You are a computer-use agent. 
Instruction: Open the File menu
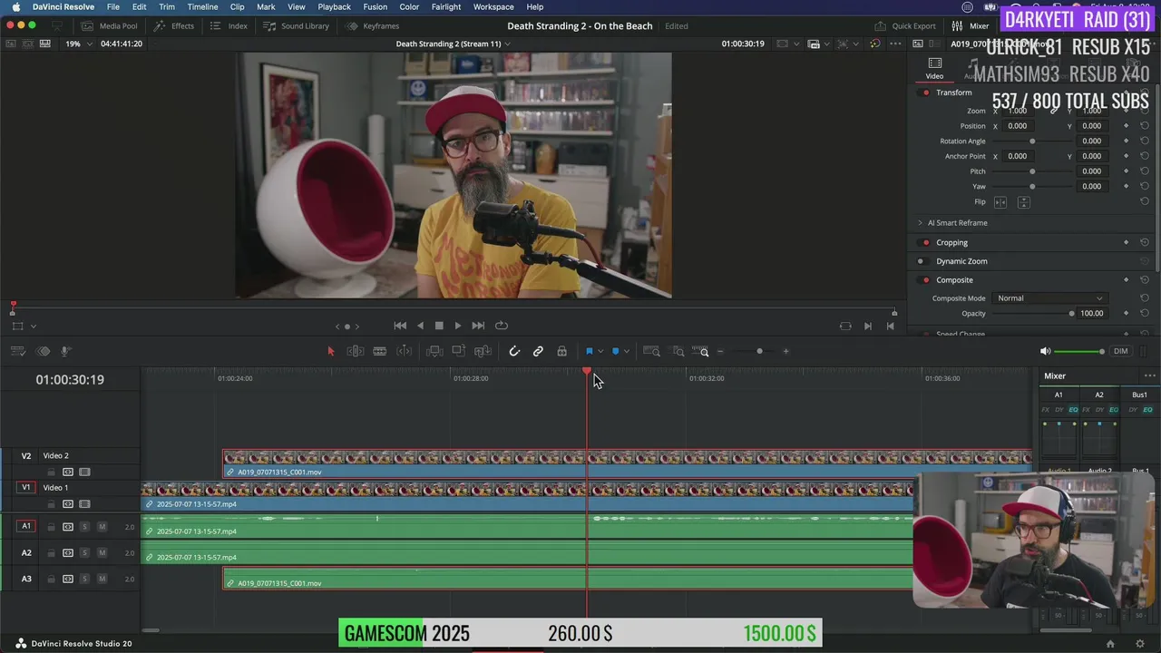112,6
